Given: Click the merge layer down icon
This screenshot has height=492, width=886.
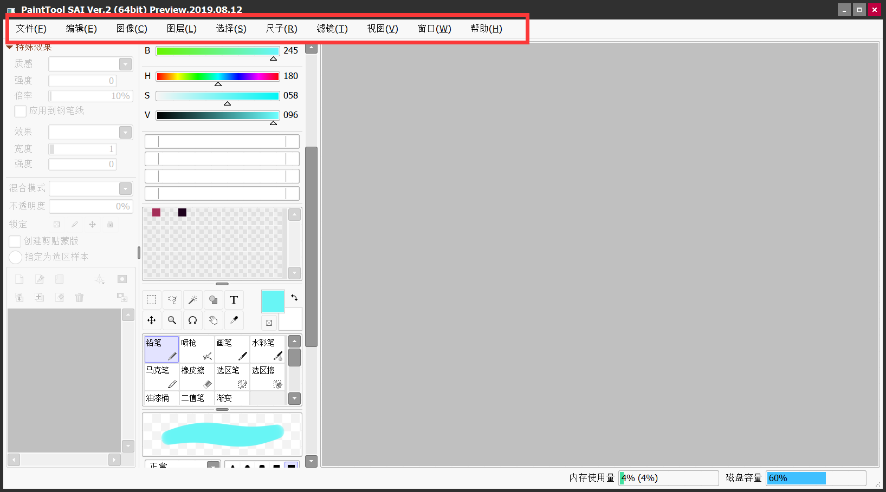Looking at the screenshot, I should click(x=20, y=298).
